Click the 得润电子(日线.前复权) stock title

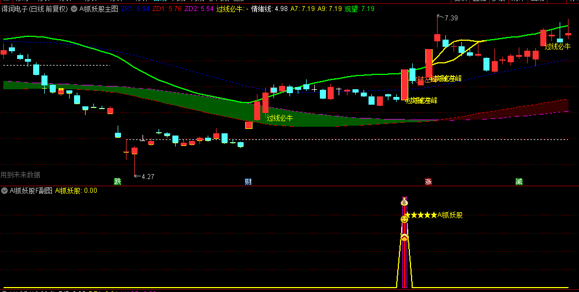tap(35, 9)
